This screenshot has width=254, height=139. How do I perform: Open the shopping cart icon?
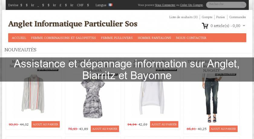click(205, 26)
